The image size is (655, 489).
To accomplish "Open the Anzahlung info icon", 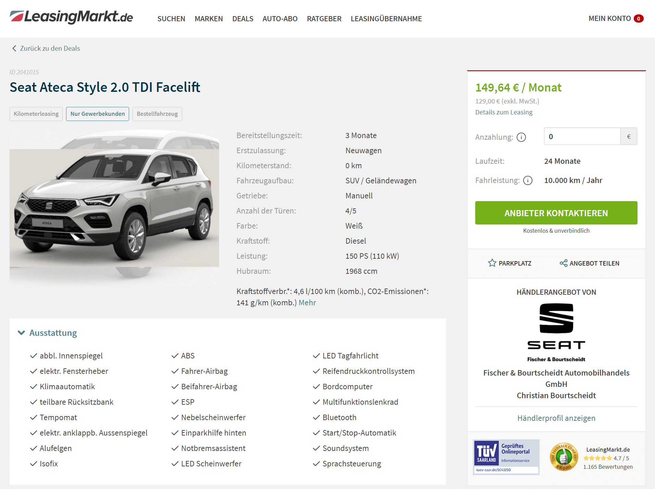I will tap(521, 137).
